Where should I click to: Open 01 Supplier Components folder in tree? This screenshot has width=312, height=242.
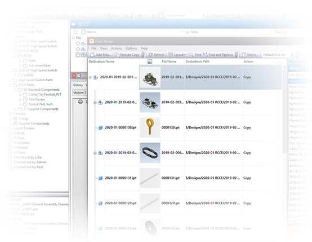[41, 109]
